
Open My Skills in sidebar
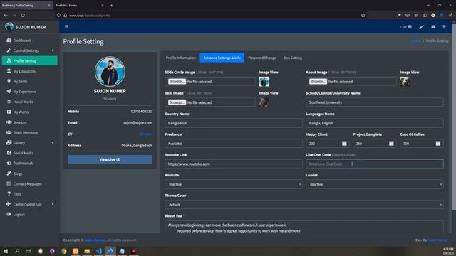pyautogui.click(x=29, y=81)
